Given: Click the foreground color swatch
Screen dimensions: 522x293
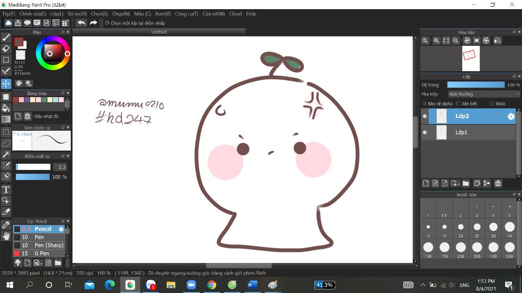Looking at the screenshot, I should pyautogui.click(x=19, y=42).
